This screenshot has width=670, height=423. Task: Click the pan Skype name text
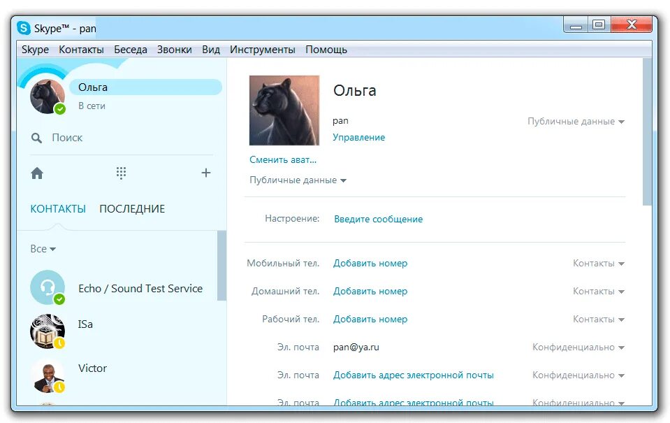[340, 121]
